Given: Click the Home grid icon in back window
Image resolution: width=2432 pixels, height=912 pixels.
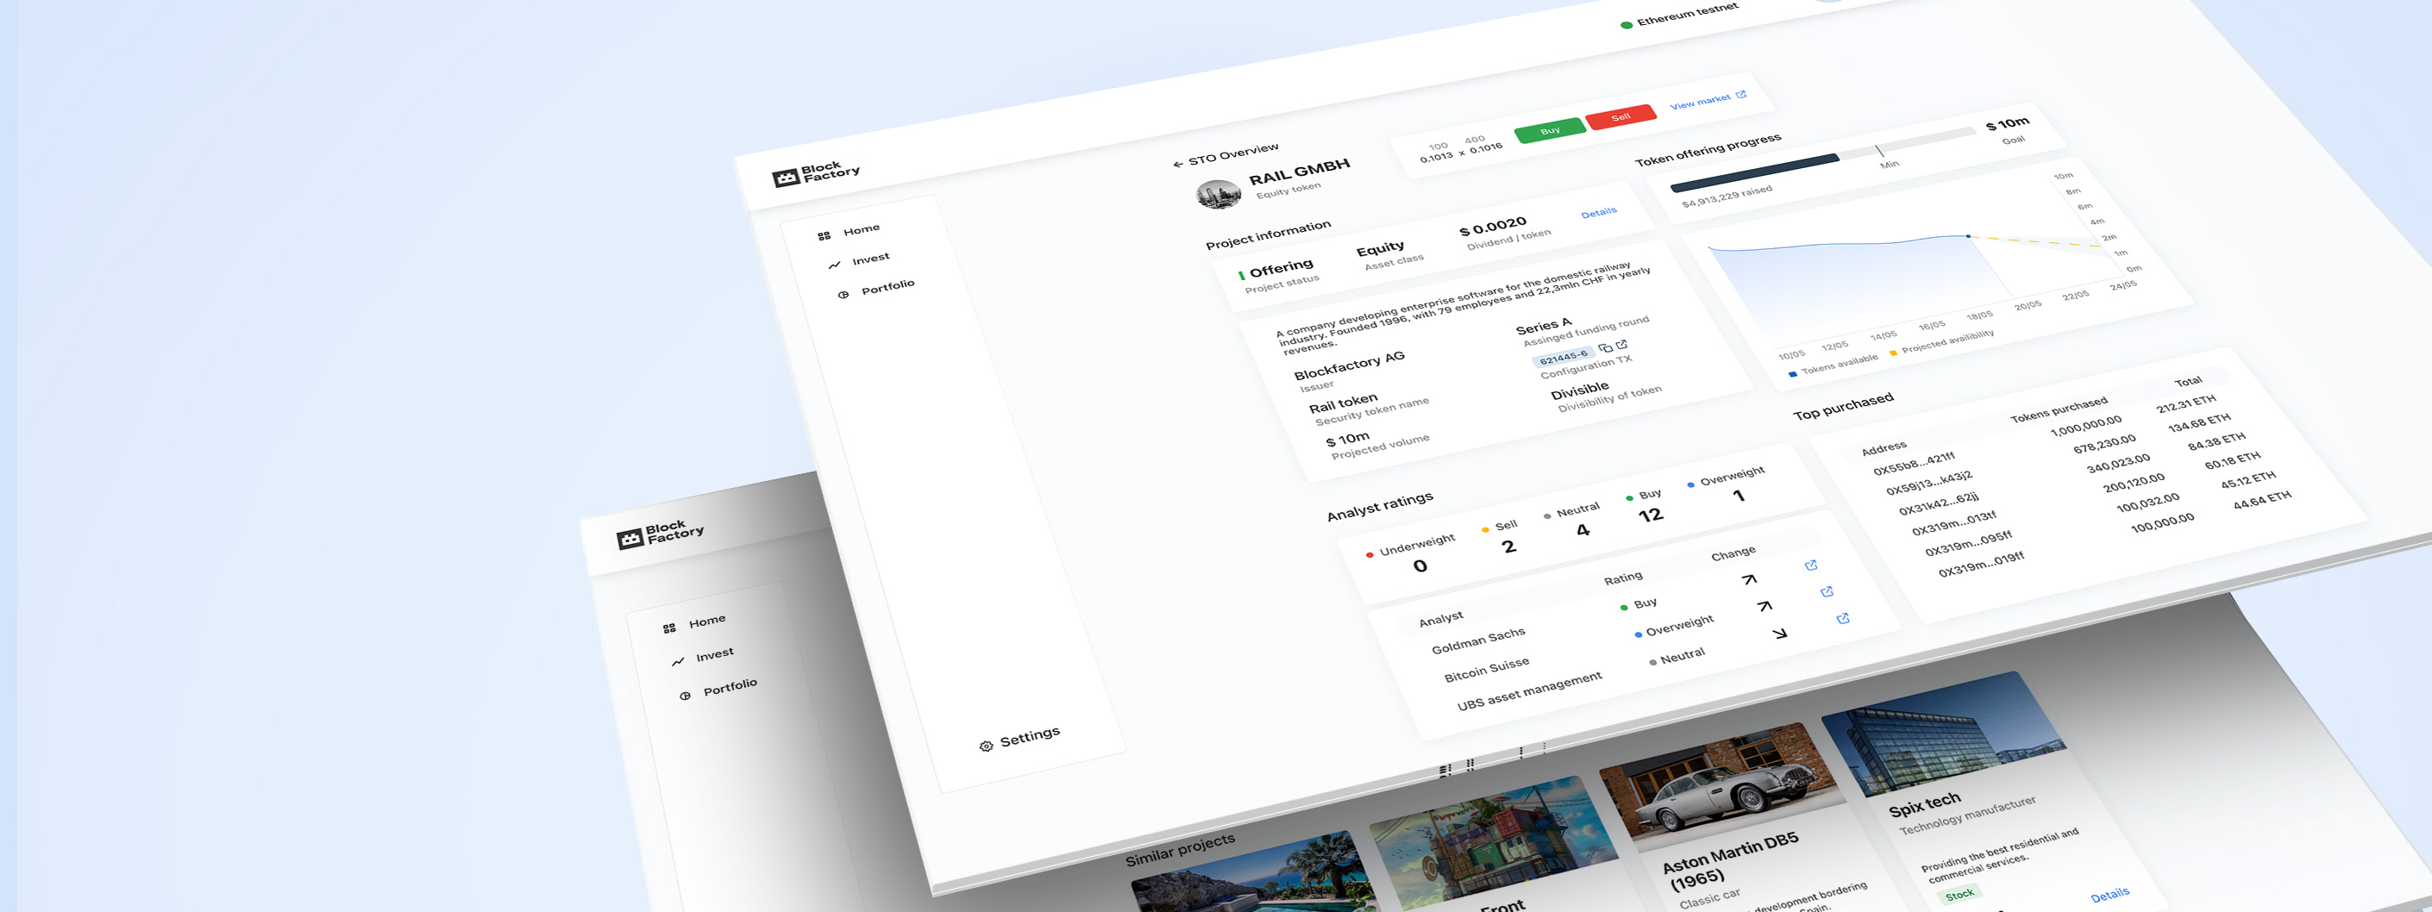Looking at the screenshot, I should (x=669, y=628).
